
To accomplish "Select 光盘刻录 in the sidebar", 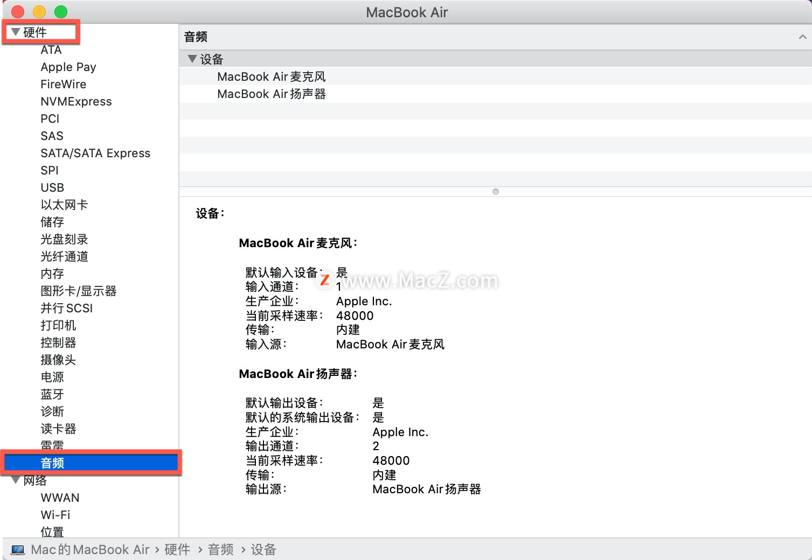I will pos(64,239).
